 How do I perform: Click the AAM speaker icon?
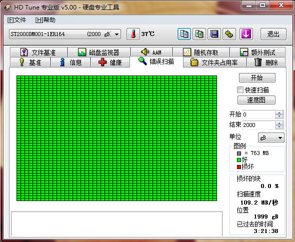(x=145, y=51)
